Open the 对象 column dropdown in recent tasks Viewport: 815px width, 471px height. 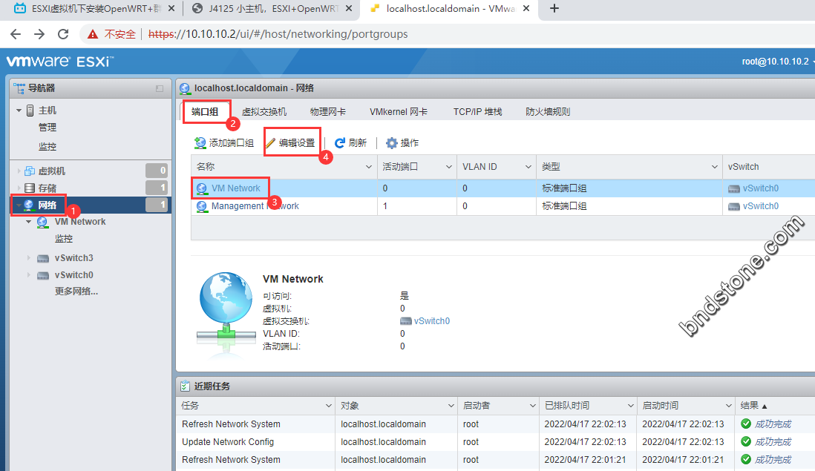coord(451,406)
